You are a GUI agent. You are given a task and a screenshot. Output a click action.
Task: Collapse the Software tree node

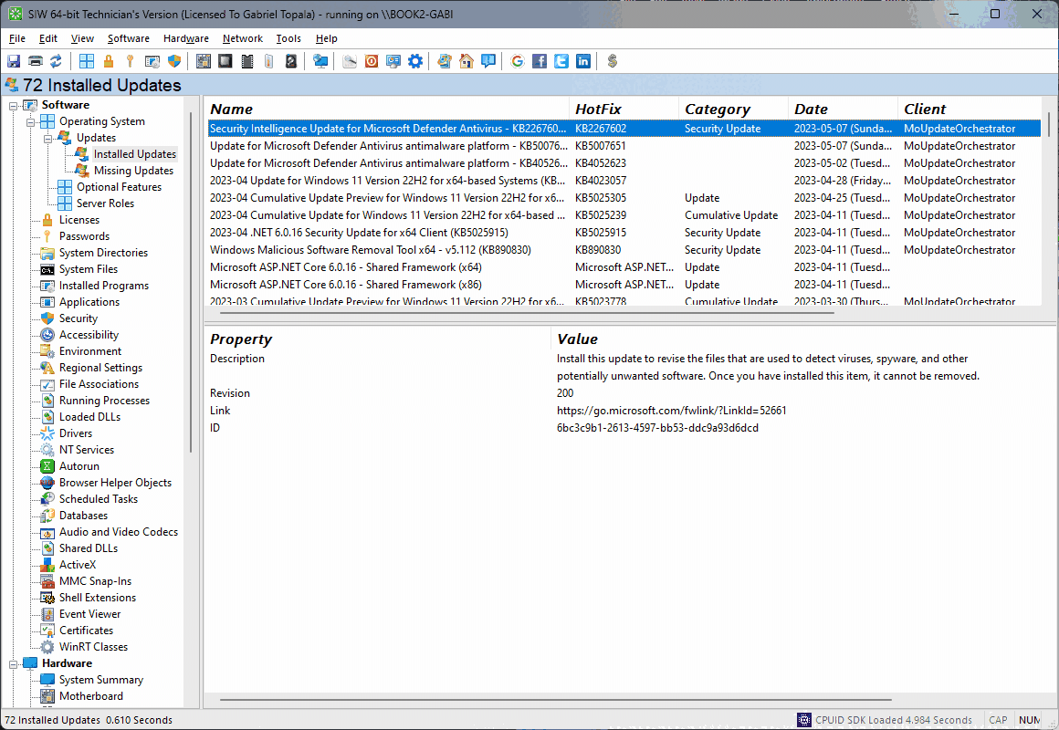(x=13, y=104)
